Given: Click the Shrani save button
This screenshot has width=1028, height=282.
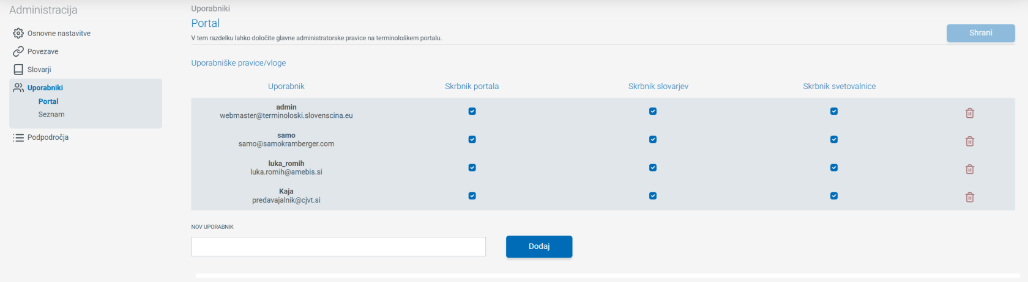Looking at the screenshot, I should 980,33.
